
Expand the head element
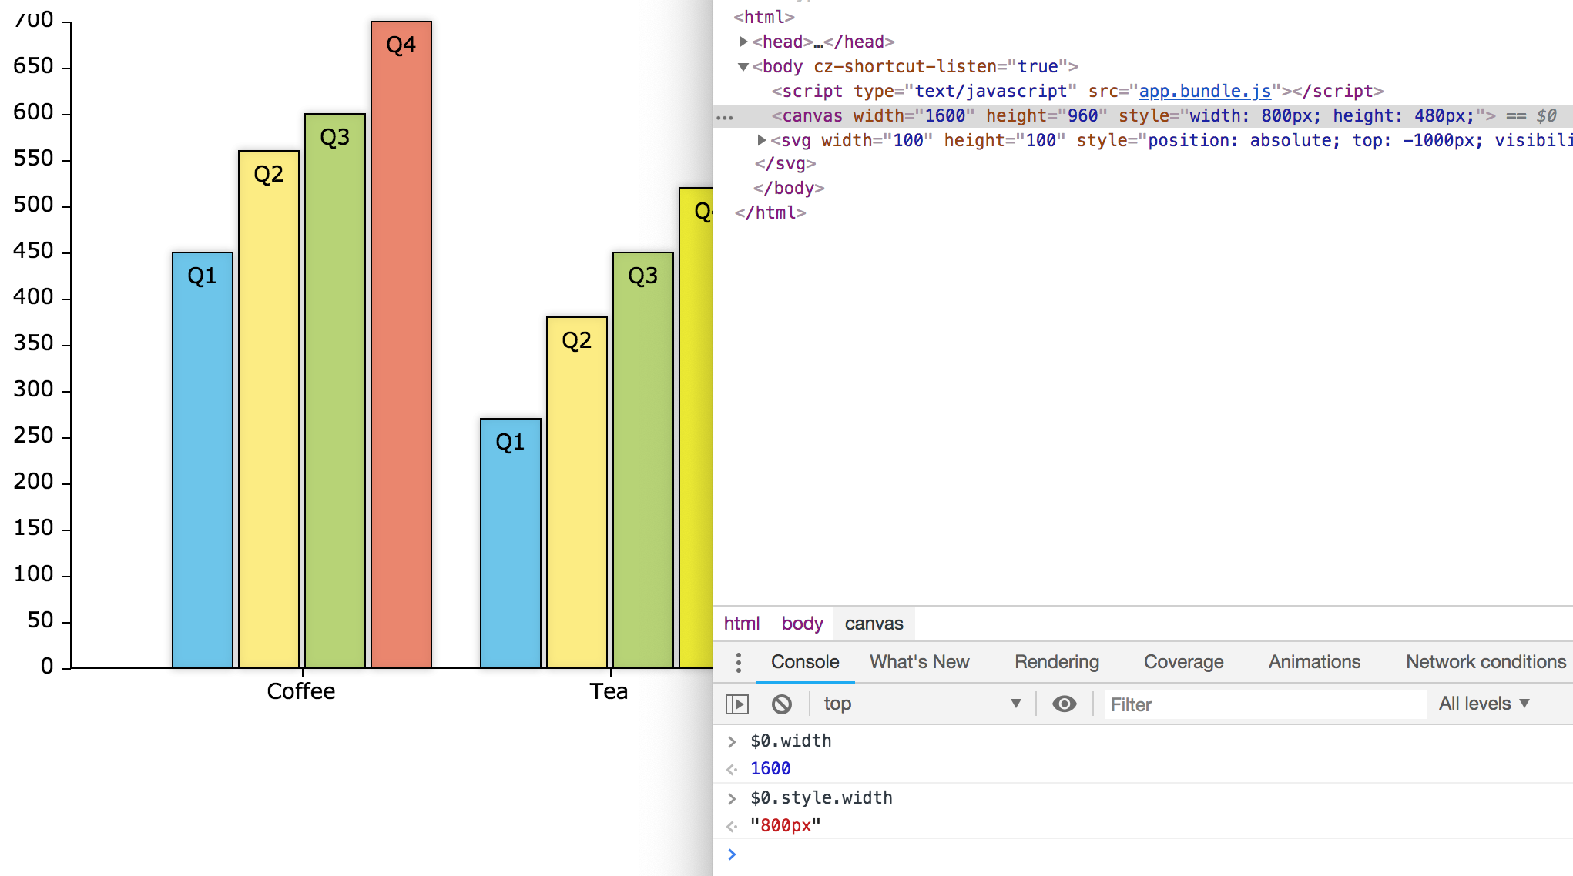coord(743,42)
